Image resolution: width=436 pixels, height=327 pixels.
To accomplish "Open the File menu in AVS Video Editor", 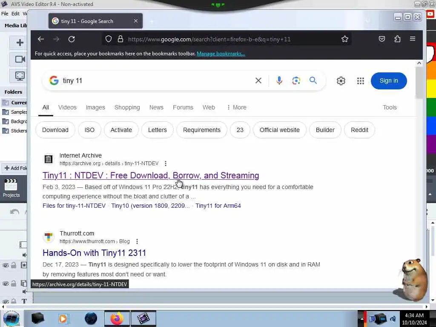I will coord(5,14).
